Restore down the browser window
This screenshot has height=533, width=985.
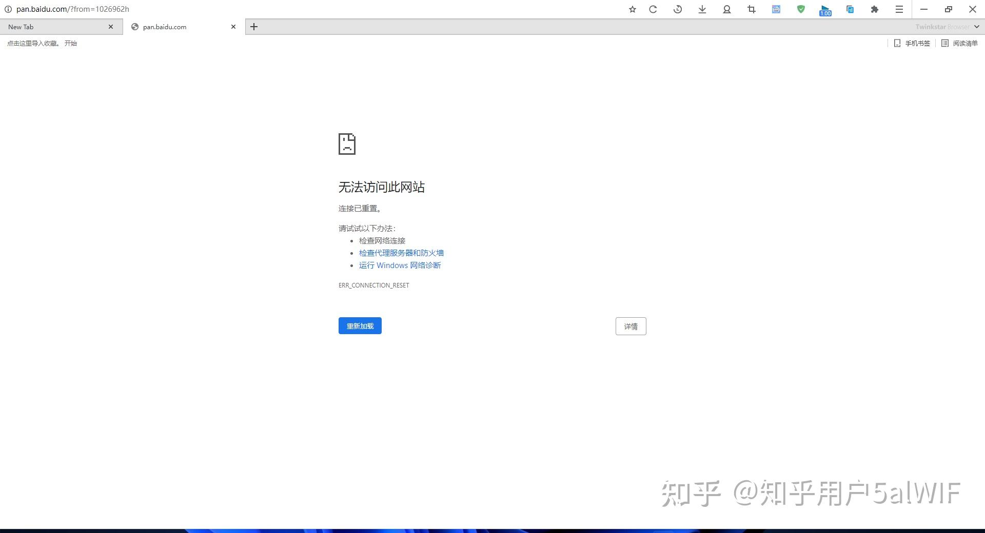pos(949,9)
